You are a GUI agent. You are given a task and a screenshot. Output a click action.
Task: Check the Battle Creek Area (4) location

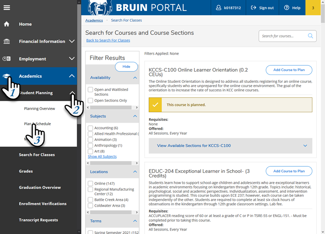click(91, 200)
